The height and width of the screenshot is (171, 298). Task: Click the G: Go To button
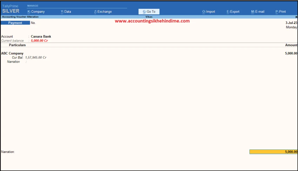coord(149,12)
